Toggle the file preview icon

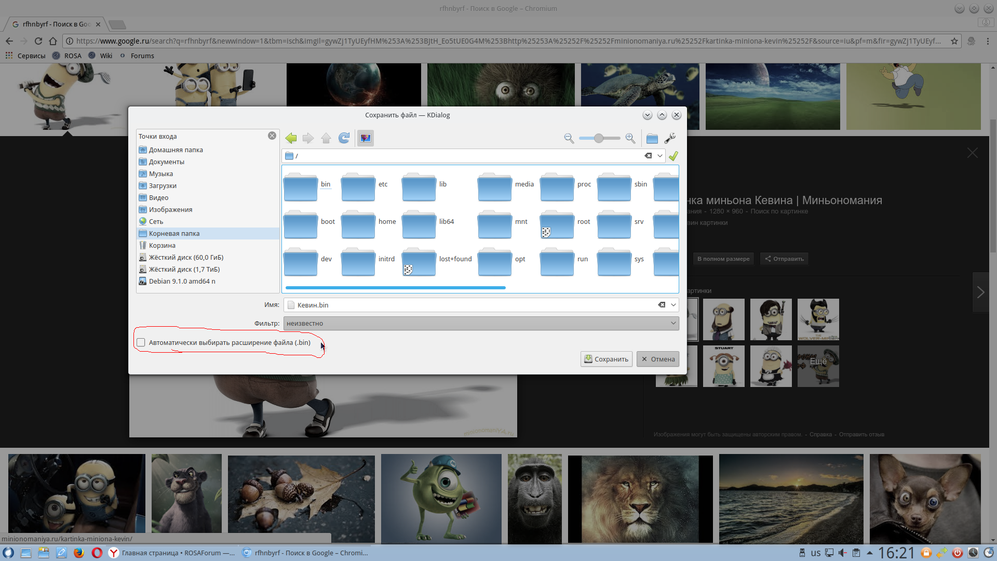pyautogui.click(x=366, y=138)
